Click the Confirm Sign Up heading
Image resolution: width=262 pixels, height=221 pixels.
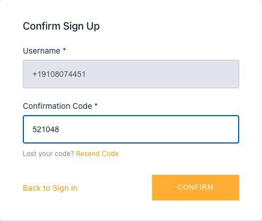(x=61, y=26)
